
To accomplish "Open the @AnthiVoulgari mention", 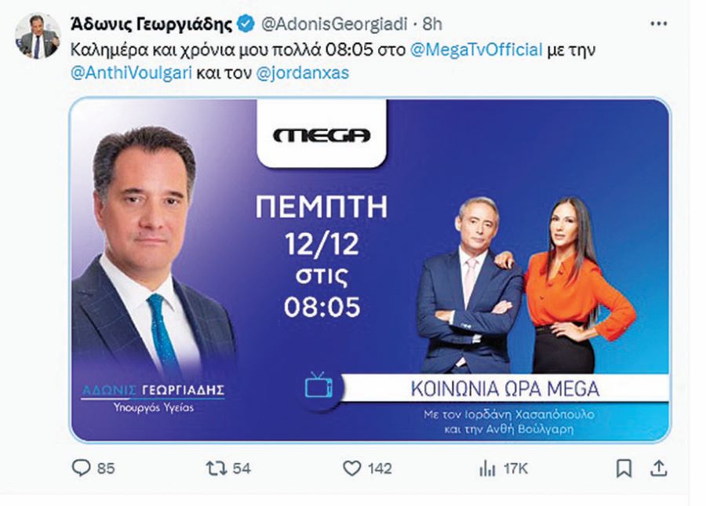I will [131, 72].
